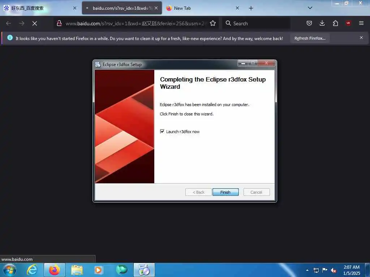Screen dimensions: 370x277
Task: Close the baidu.com/s?rsv_idx tab
Action: [x=156, y=8]
